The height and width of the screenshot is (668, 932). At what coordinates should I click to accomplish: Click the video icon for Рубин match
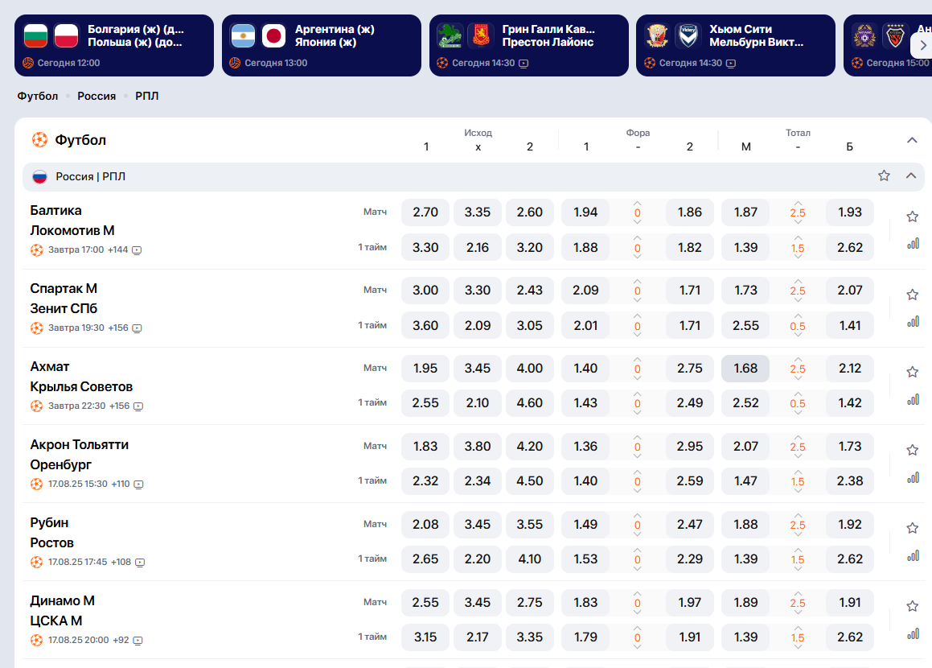(x=140, y=562)
